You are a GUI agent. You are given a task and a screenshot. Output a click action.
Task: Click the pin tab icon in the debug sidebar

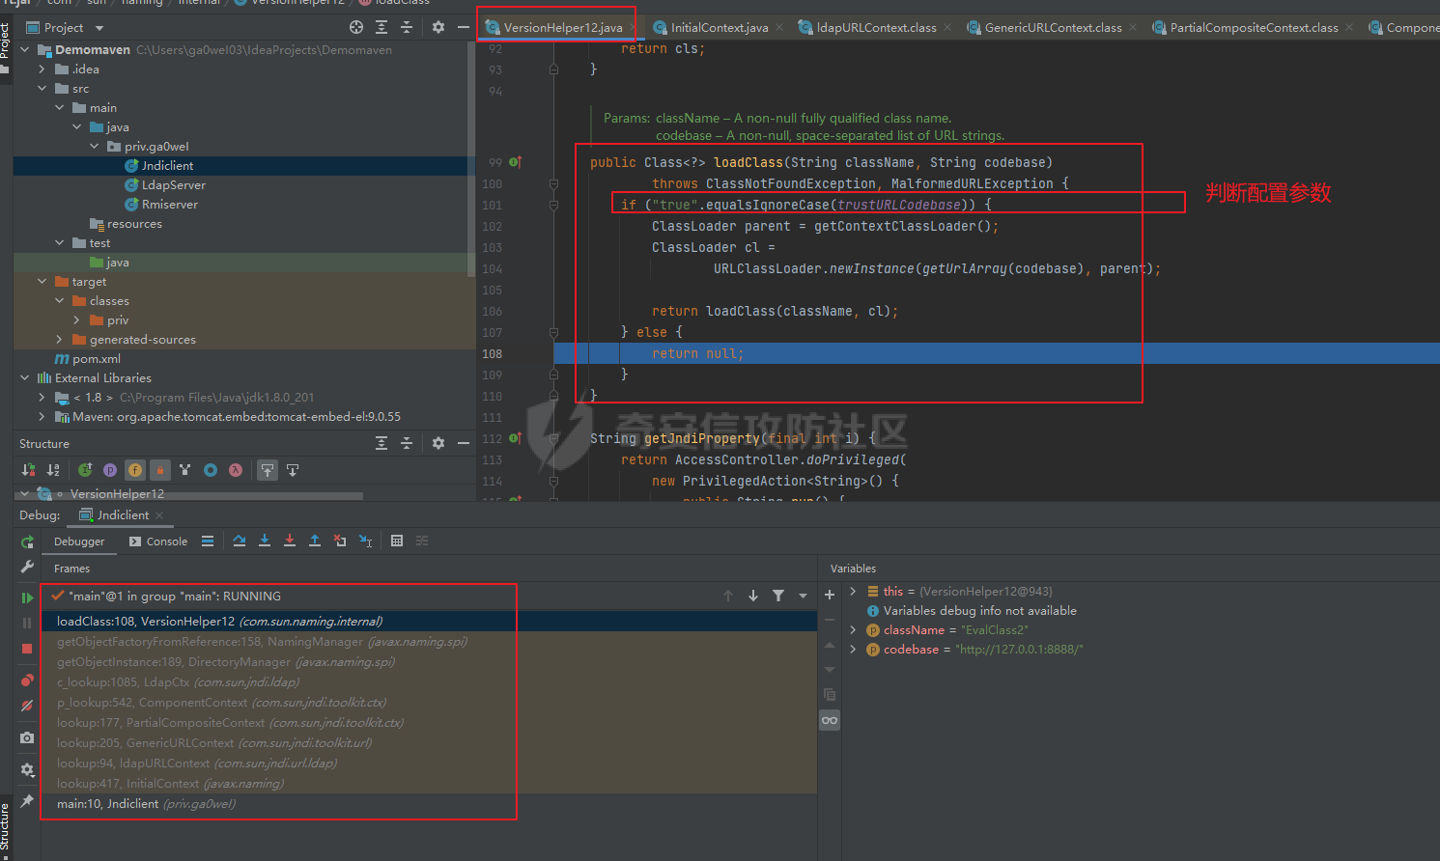coord(27,801)
